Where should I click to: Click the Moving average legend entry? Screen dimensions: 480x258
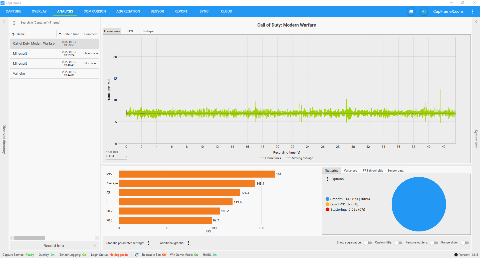click(300, 158)
